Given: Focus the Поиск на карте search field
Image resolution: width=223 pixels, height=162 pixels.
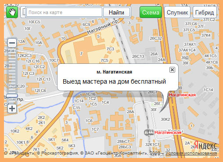Looking at the screenshot, I should tap(64, 12).
